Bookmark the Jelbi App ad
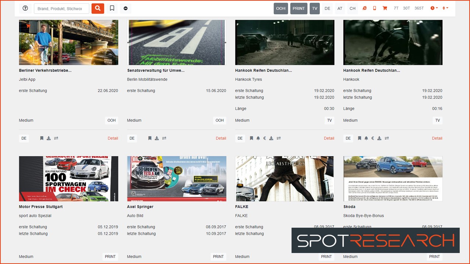The height and width of the screenshot is (264, 470). pyautogui.click(x=41, y=138)
